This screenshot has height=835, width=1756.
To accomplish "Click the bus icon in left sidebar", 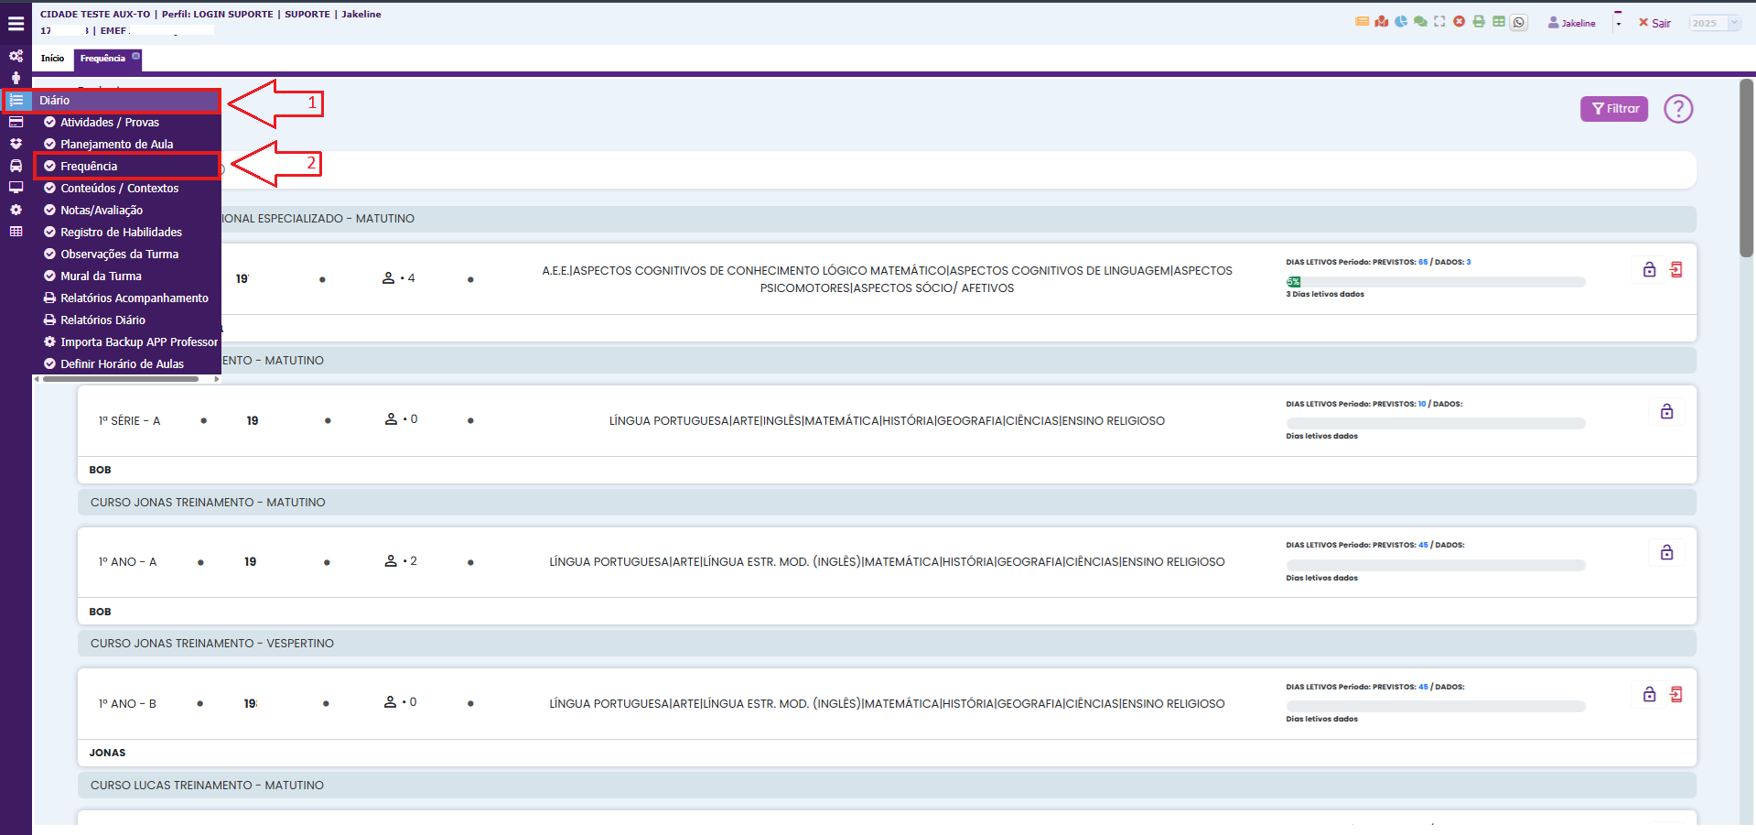I will 16,166.
